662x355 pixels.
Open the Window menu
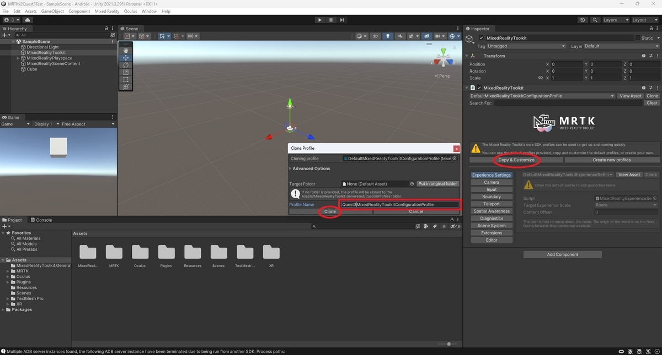[x=149, y=11]
